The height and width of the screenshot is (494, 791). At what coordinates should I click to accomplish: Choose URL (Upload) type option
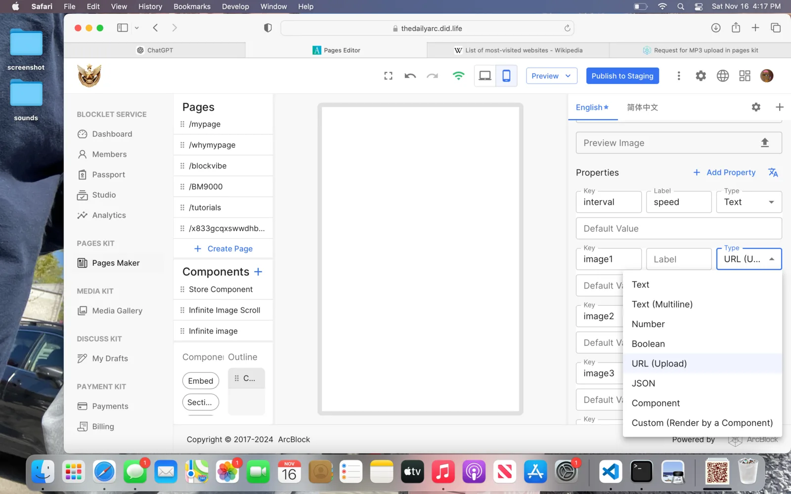click(x=703, y=364)
